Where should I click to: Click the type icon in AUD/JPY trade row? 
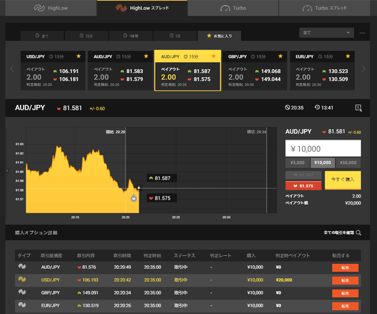point(22,266)
